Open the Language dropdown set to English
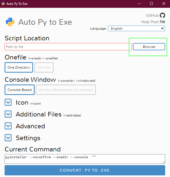Image resolution: width=170 pixels, height=177 pixels. click(x=136, y=28)
